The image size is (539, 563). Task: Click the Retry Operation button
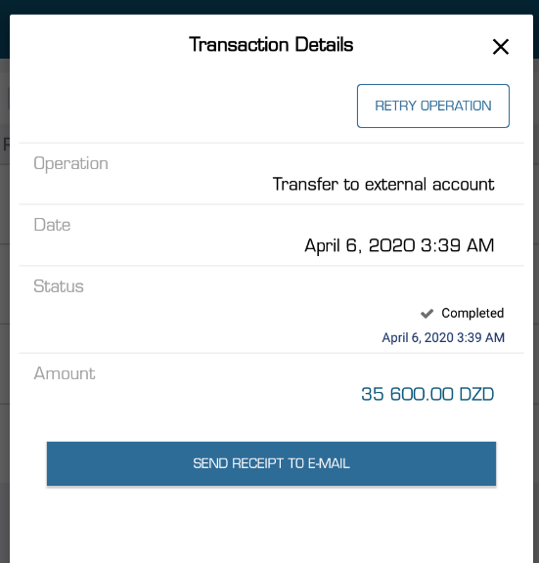tap(433, 106)
